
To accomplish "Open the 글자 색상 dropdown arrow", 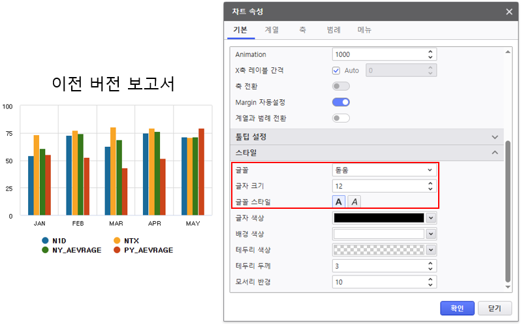I will click(431, 218).
